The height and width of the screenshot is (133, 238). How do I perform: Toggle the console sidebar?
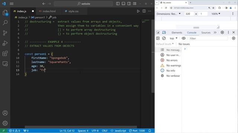(x=158, y=38)
